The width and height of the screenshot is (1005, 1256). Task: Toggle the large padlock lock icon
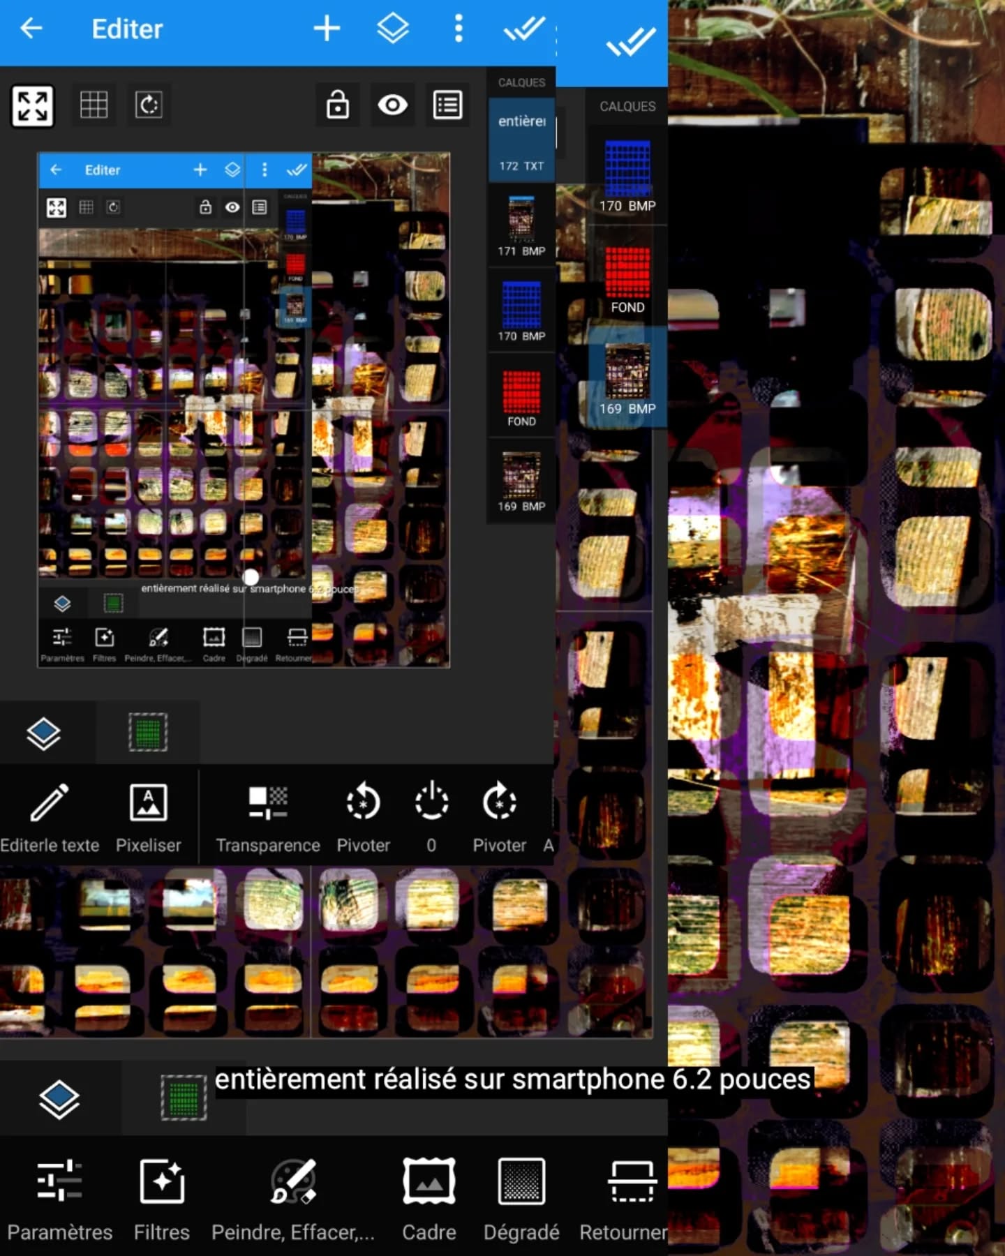click(338, 105)
